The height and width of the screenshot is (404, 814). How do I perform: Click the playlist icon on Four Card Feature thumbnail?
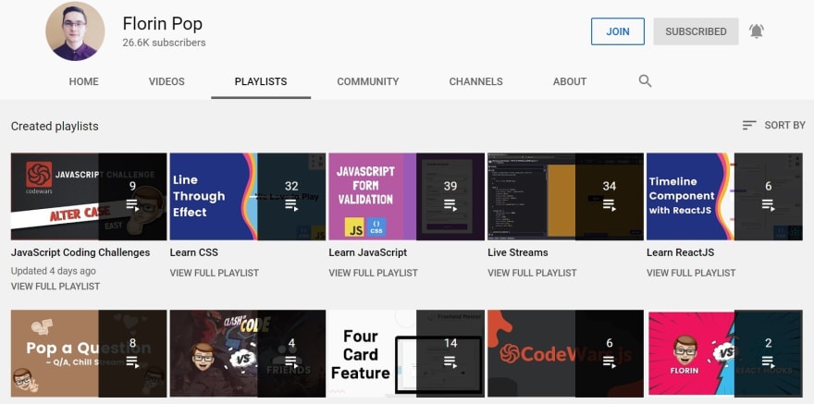450,361
